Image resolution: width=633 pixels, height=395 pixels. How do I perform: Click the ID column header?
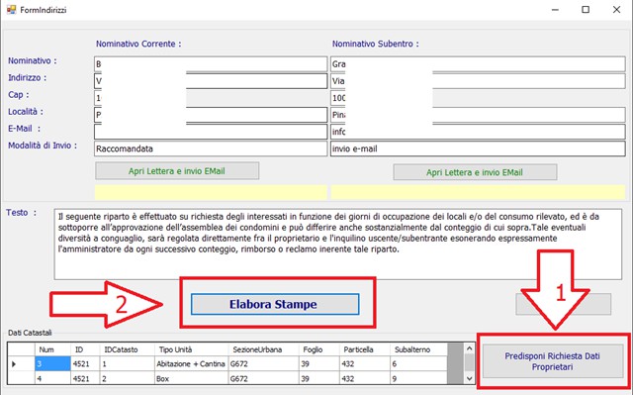click(85, 349)
